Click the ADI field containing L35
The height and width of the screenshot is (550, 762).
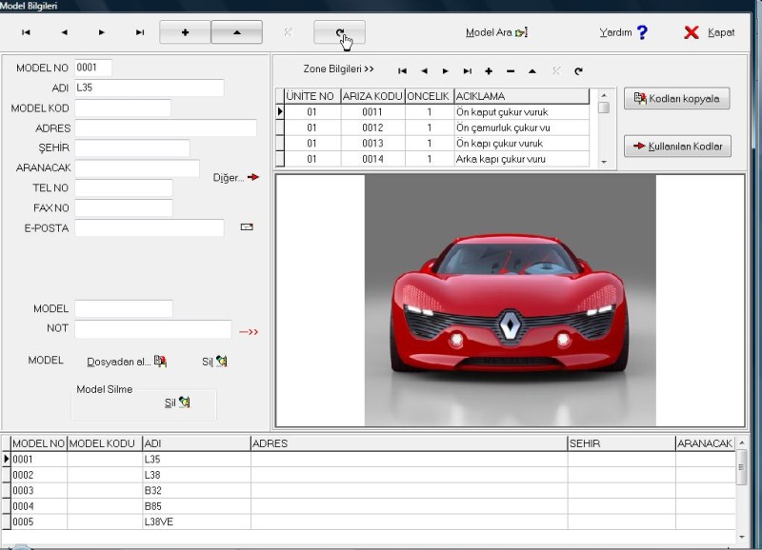(150, 88)
